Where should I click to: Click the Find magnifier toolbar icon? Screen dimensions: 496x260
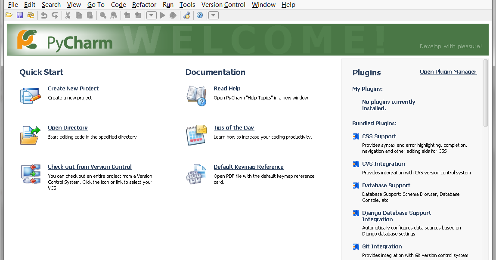tap(103, 15)
